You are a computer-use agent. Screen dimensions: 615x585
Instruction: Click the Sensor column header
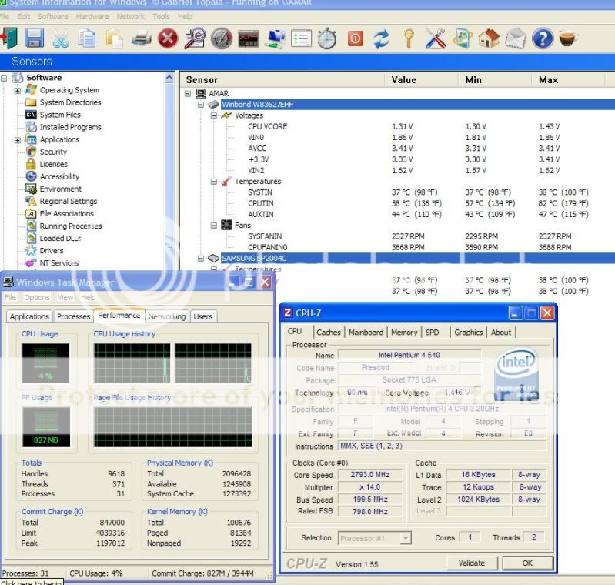point(282,79)
